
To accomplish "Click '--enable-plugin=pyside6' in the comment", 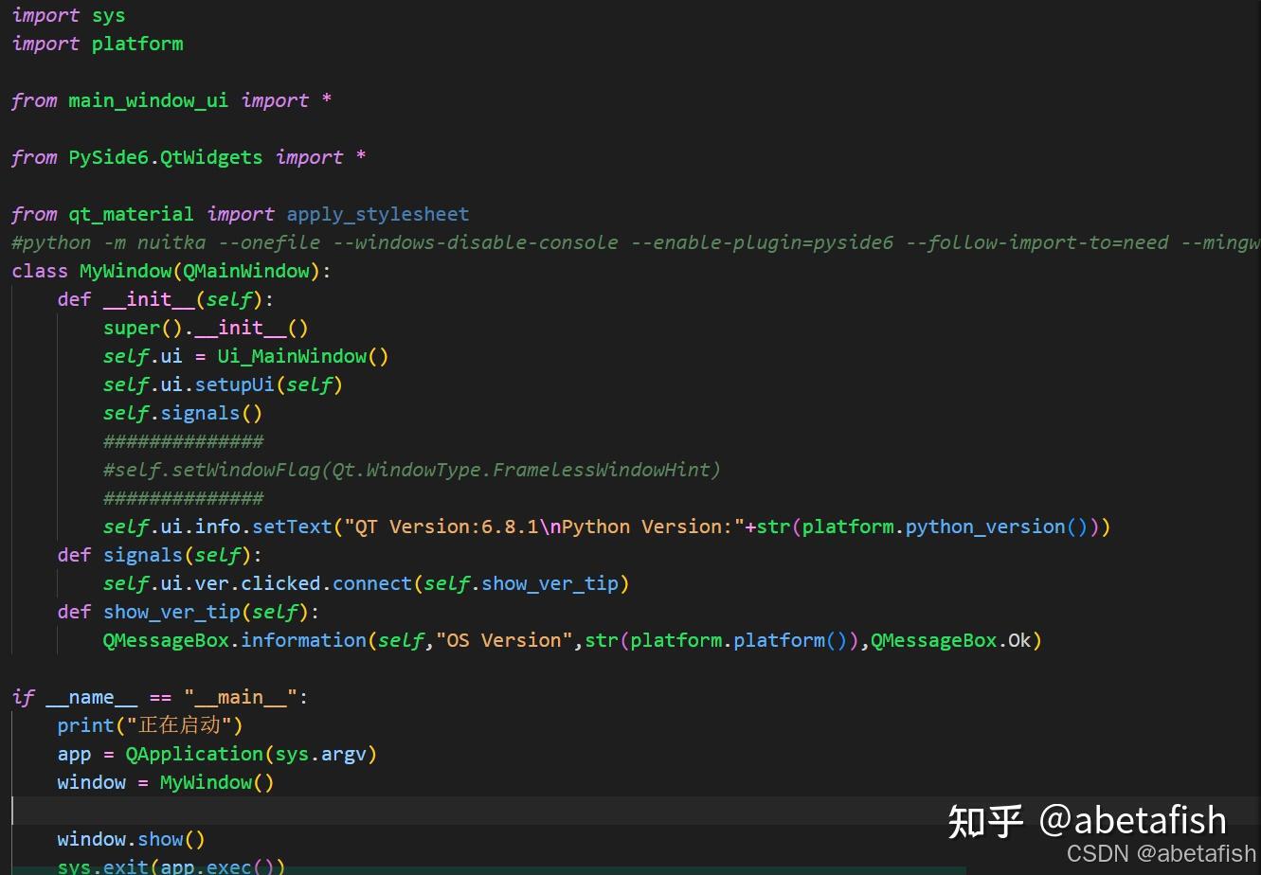I will pos(762,242).
